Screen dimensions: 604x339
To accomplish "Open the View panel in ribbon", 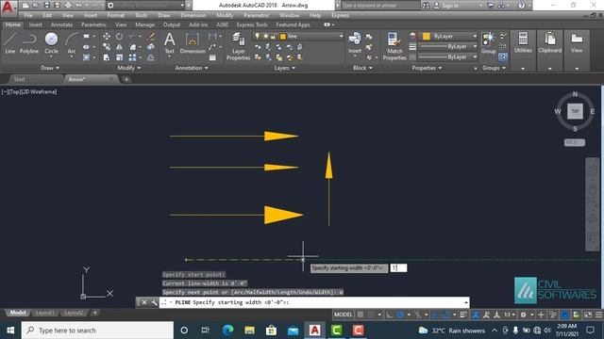I will [x=577, y=42].
